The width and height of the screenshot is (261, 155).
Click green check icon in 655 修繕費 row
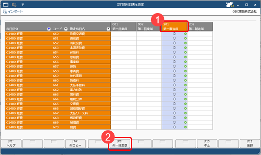point(185,57)
